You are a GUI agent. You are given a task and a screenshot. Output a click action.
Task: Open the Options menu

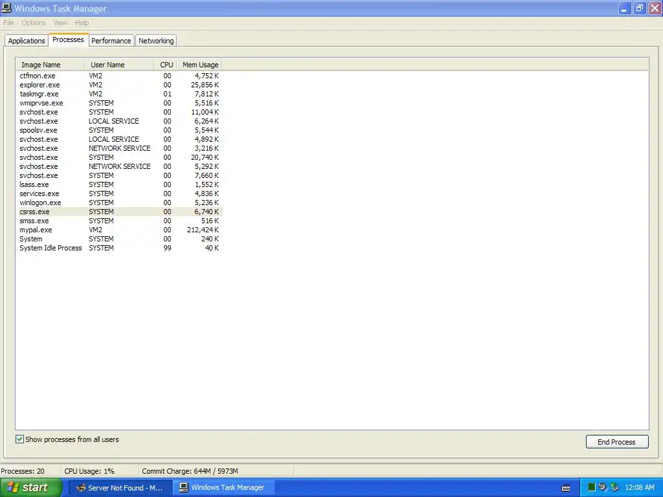pyautogui.click(x=34, y=23)
